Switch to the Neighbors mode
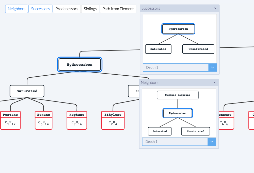This screenshot has height=173, width=254. pos(17,9)
